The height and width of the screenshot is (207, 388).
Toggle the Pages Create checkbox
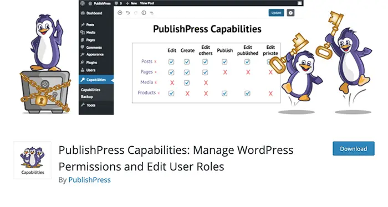[x=187, y=73]
